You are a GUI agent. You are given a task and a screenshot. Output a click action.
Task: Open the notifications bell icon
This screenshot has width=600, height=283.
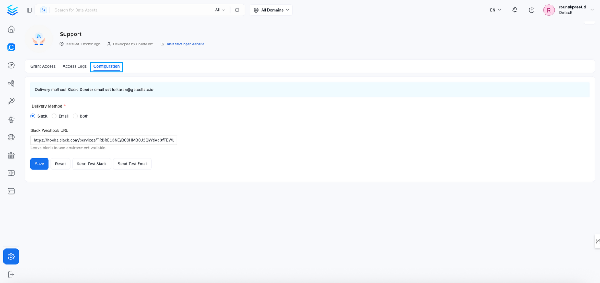click(x=515, y=10)
